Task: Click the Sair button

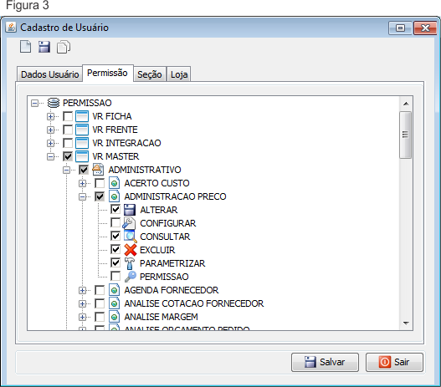Action: (x=394, y=362)
